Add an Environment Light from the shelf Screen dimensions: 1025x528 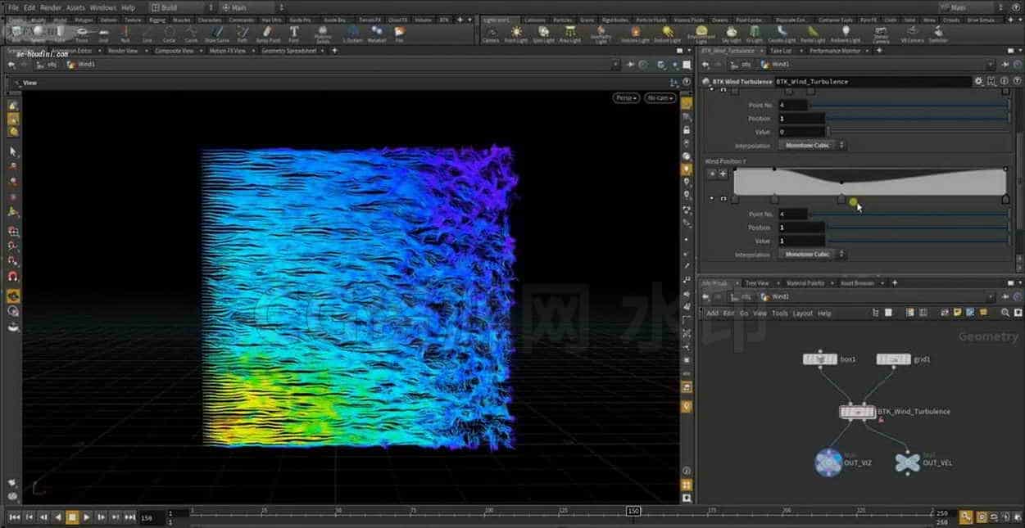click(x=701, y=34)
